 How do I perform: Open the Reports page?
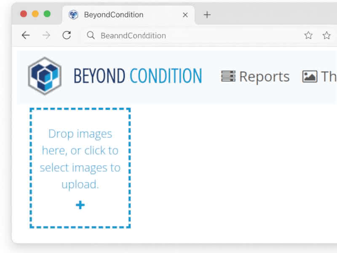point(265,76)
